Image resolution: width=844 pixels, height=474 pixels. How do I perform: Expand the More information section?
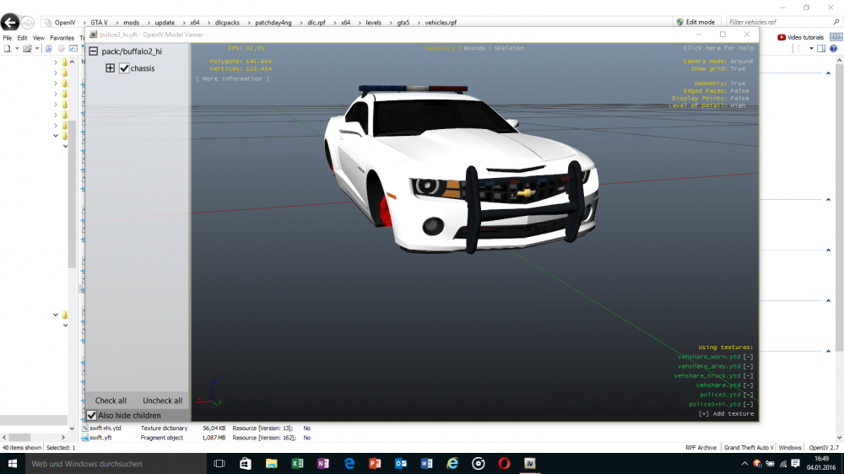tap(233, 78)
